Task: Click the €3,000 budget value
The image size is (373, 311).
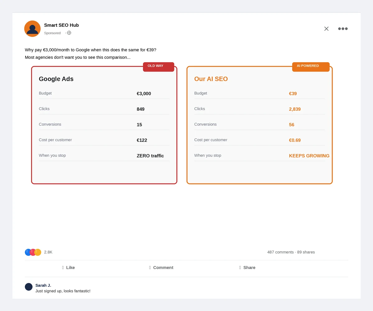Action: point(144,94)
